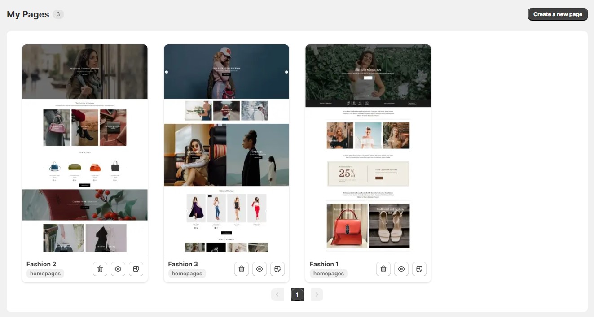Click the homepages tag under Fashion 3

click(x=187, y=274)
